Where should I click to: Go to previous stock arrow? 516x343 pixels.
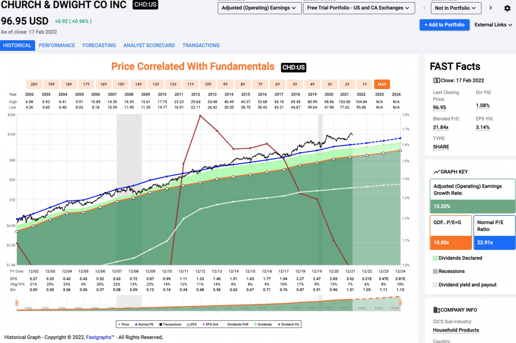[x=424, y=8]
